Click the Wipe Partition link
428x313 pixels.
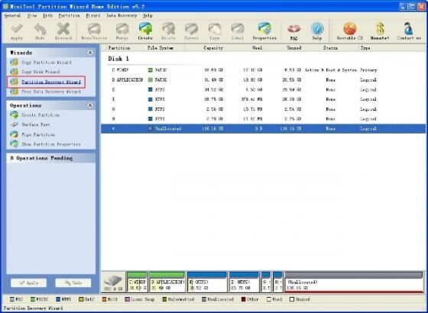click(x=38, y=134)
